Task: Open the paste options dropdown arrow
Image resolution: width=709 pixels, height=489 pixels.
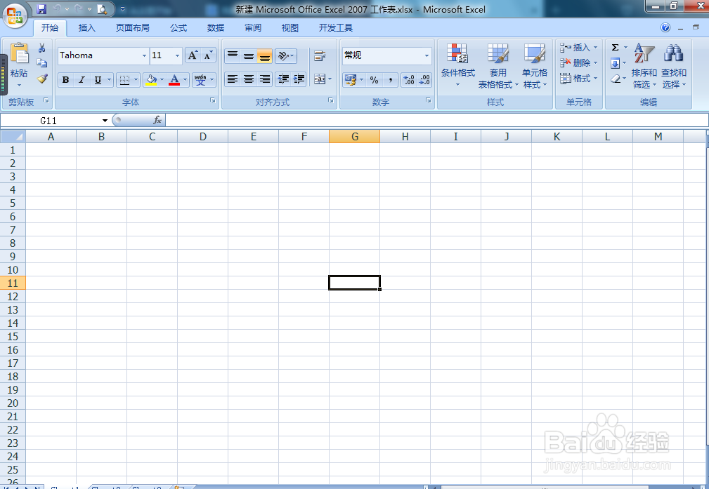Action: [19, 85]
